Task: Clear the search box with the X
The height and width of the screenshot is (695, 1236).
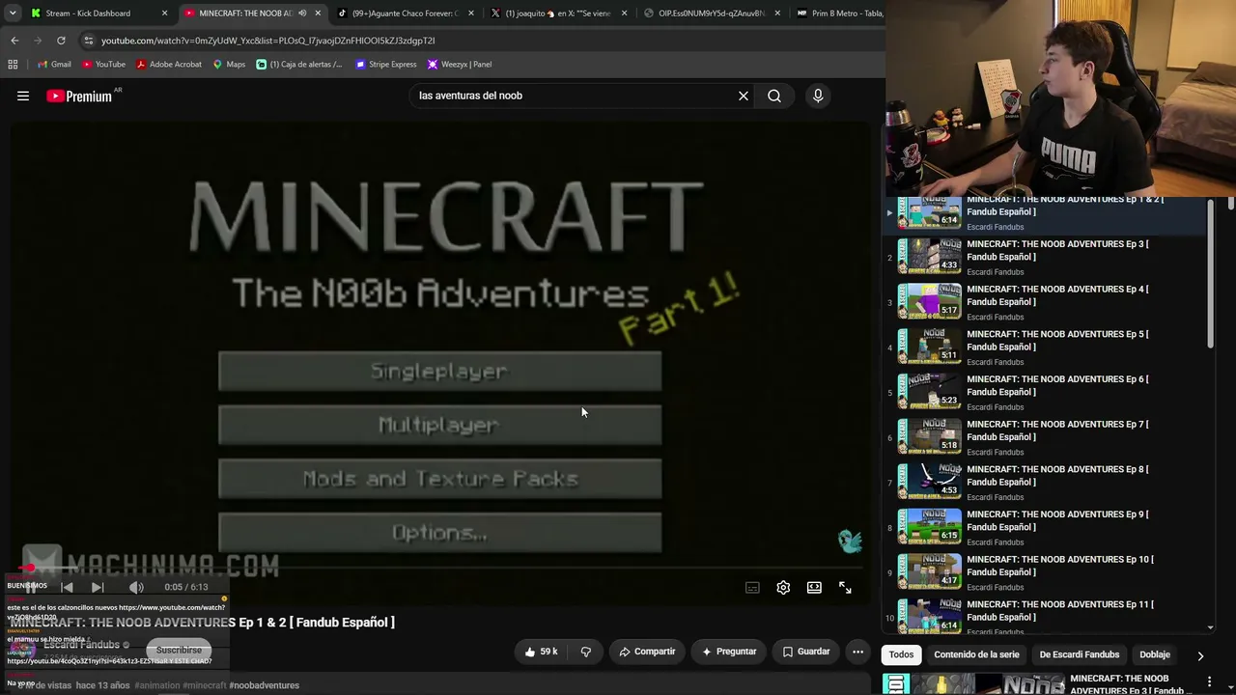Action: [744, 96]
